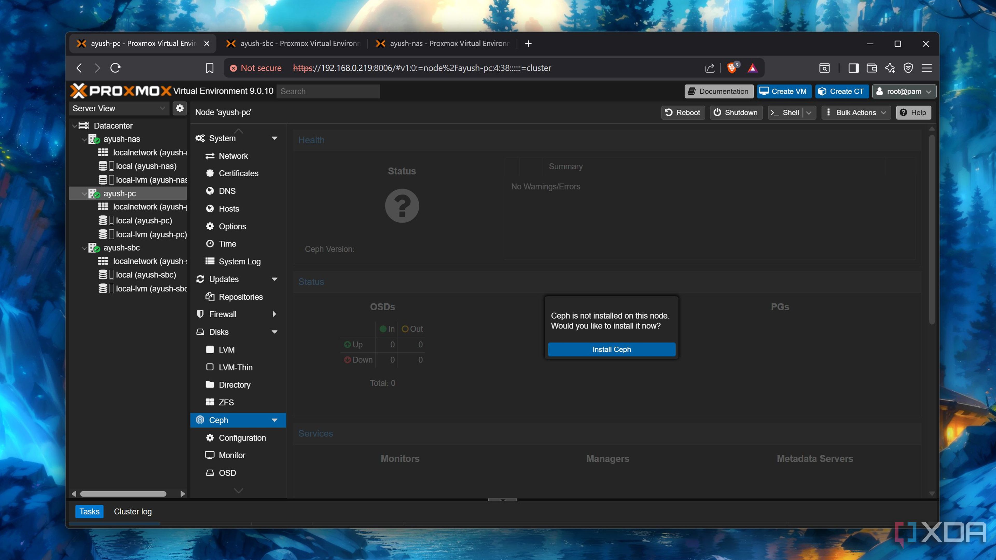Image resolution: width=996 pixels, height=560 pixels.
Task: Go back with the browser back arrow
Action: pos(79,68)
